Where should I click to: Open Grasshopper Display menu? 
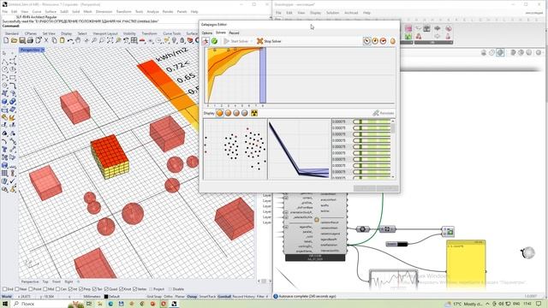[x=315, y=13]
